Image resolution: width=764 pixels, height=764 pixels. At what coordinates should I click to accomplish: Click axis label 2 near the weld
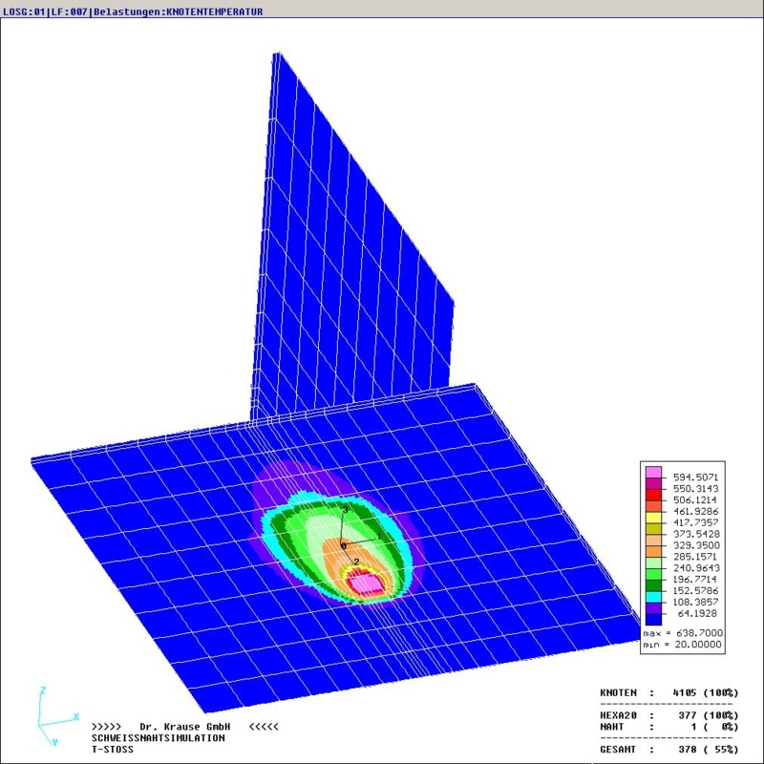pos(356,562)
